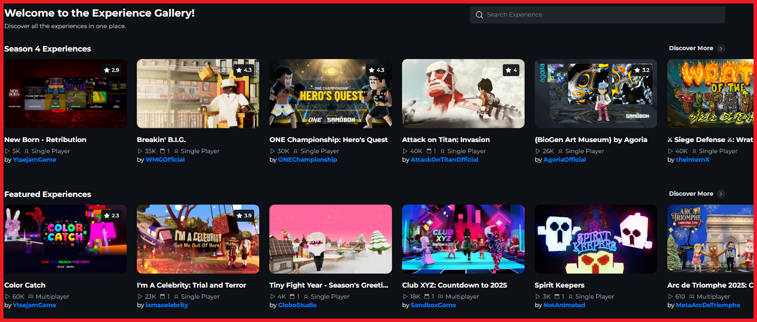Click star rating badge on I'm A Celebrity thumbnail
The image size is (757, 322).
pyautogui.click(x=244, y=215)
